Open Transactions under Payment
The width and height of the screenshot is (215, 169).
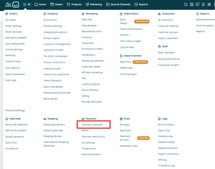tap(89, 148)
